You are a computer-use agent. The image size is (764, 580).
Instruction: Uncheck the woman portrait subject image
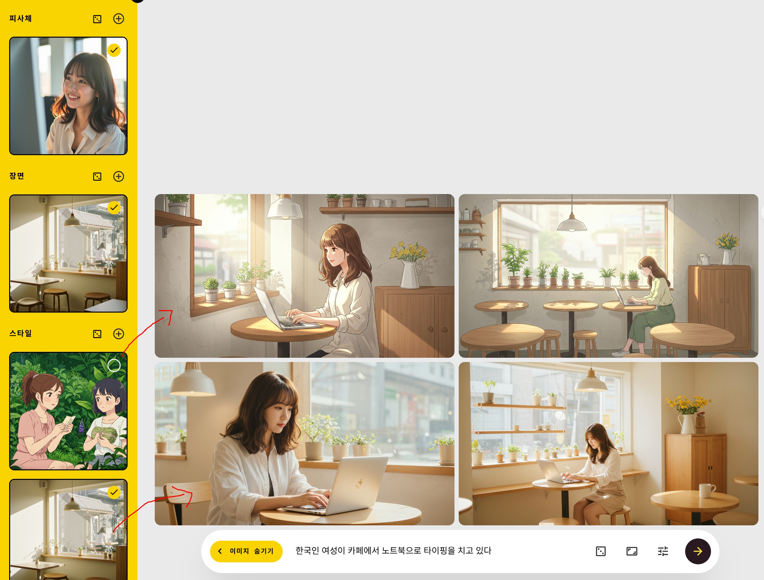tap(114, 50)
